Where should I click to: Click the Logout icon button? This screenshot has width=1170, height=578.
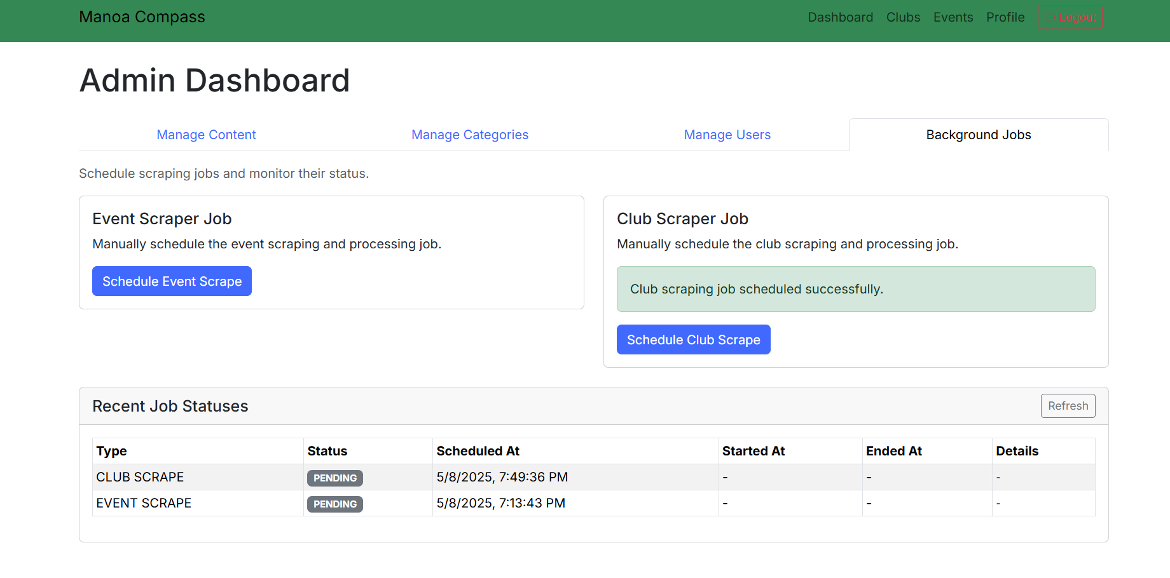[x=1070, y=17]
